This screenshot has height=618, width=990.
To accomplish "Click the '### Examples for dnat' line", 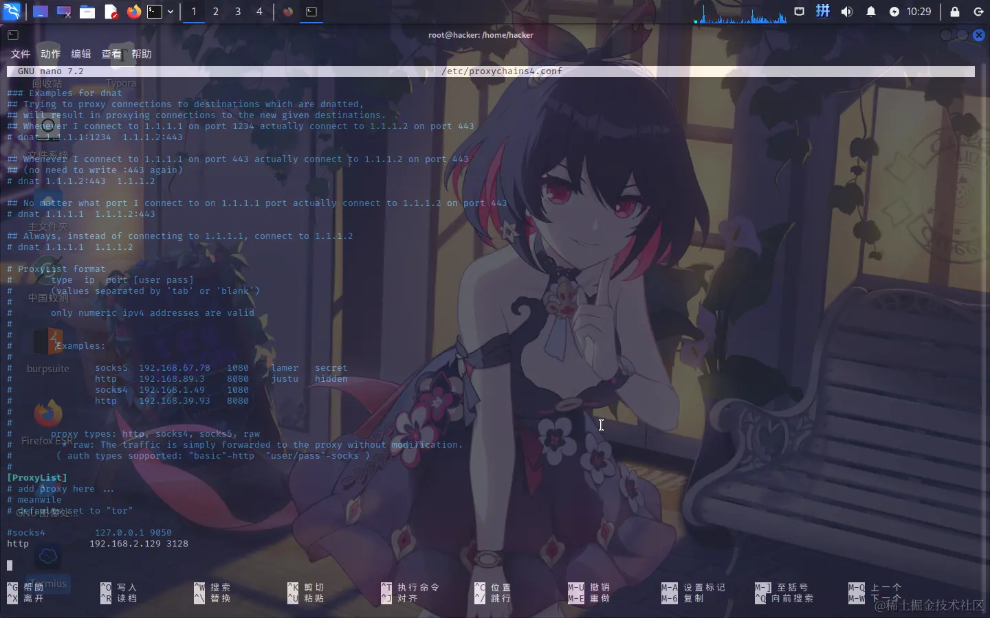I will 65,93.
